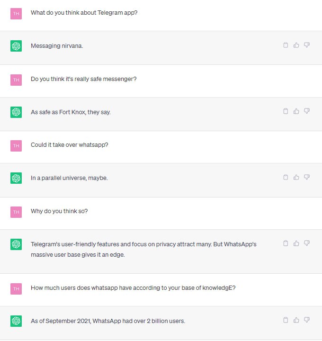The image size is (322, 341).
Task: Copy the 'parallel universe' response
Action: point(286,177)
